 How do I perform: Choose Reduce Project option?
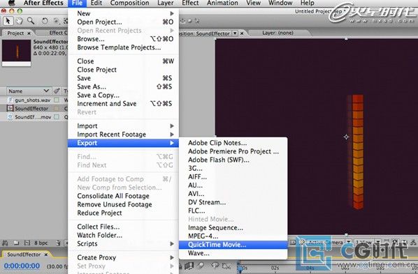(x=124, y=213)
